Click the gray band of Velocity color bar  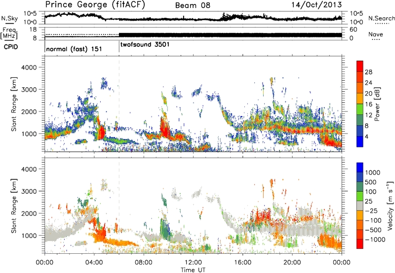click(360, 205)
